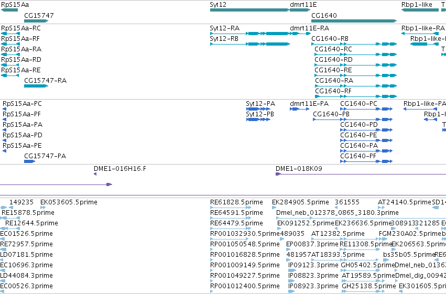Select protein Syt12-PA

tap(260, 104)
